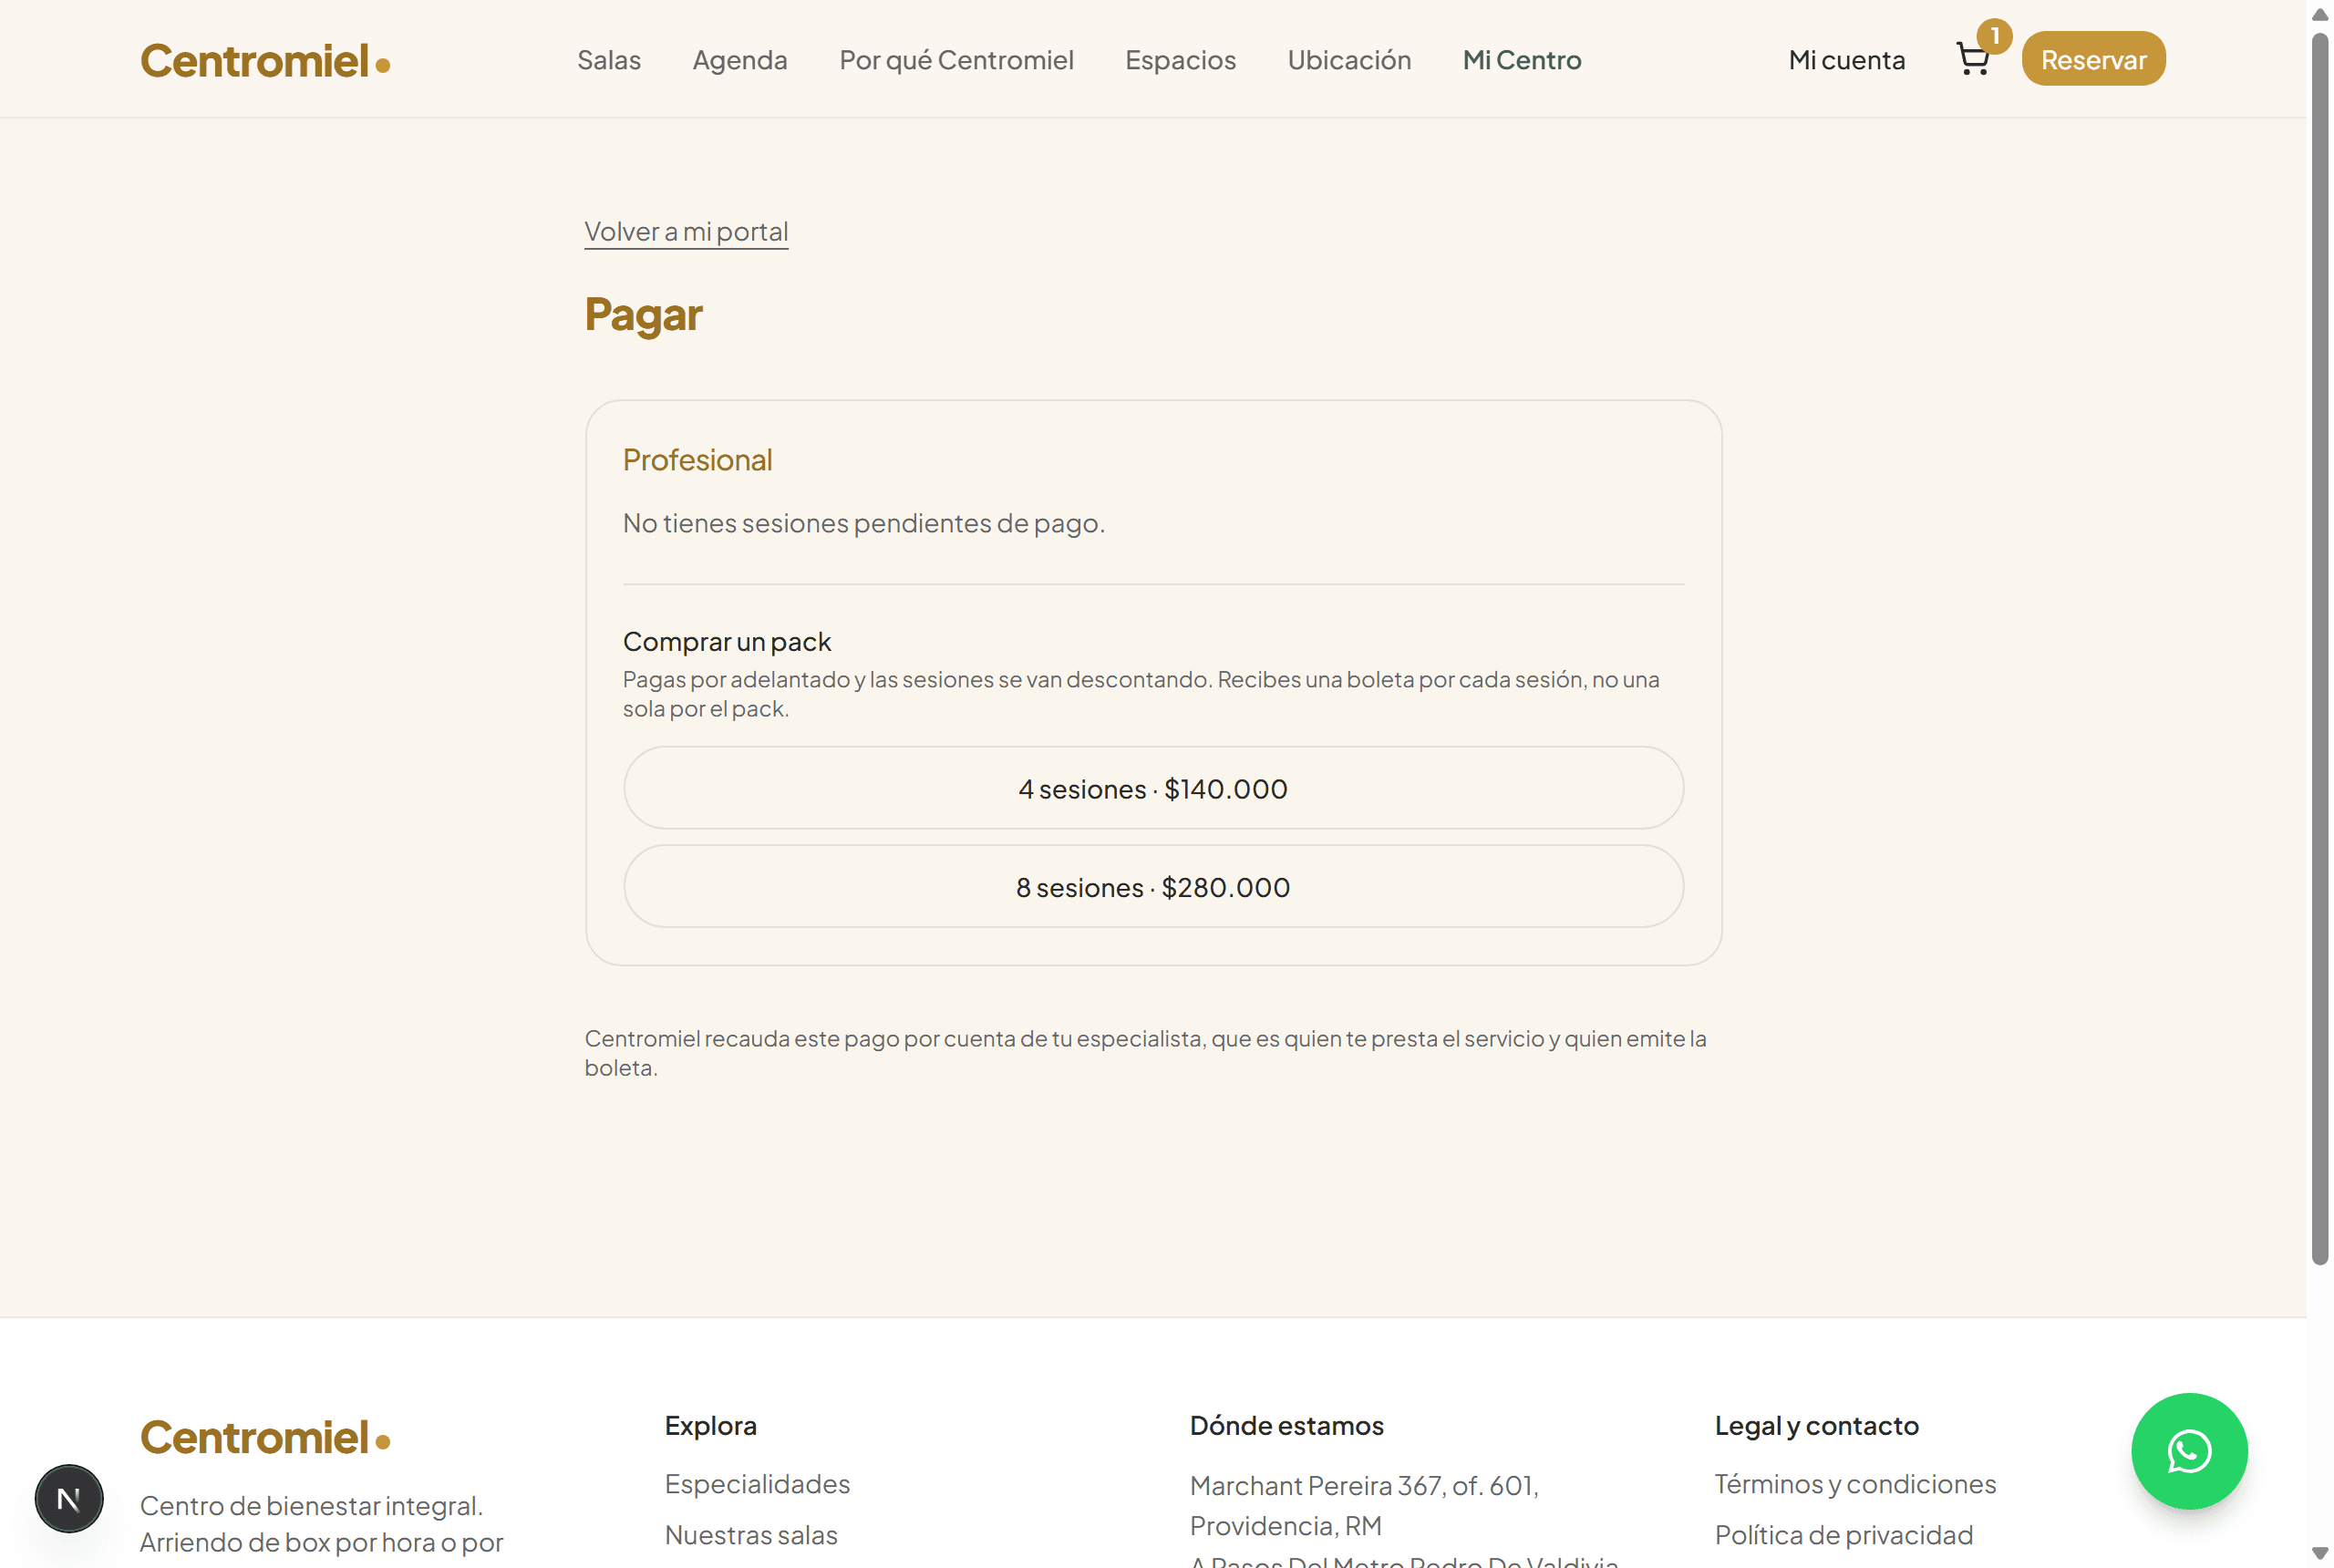This screenshot has height=1568, width=2334.
Task: Click the Explora footer heading
Action: point(710,1426)
